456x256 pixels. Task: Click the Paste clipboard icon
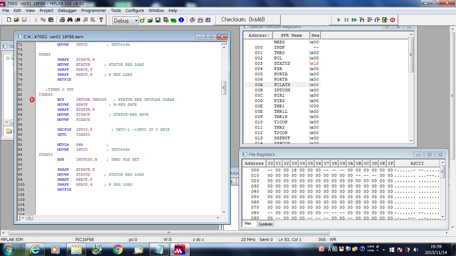(x=51, y=20)
